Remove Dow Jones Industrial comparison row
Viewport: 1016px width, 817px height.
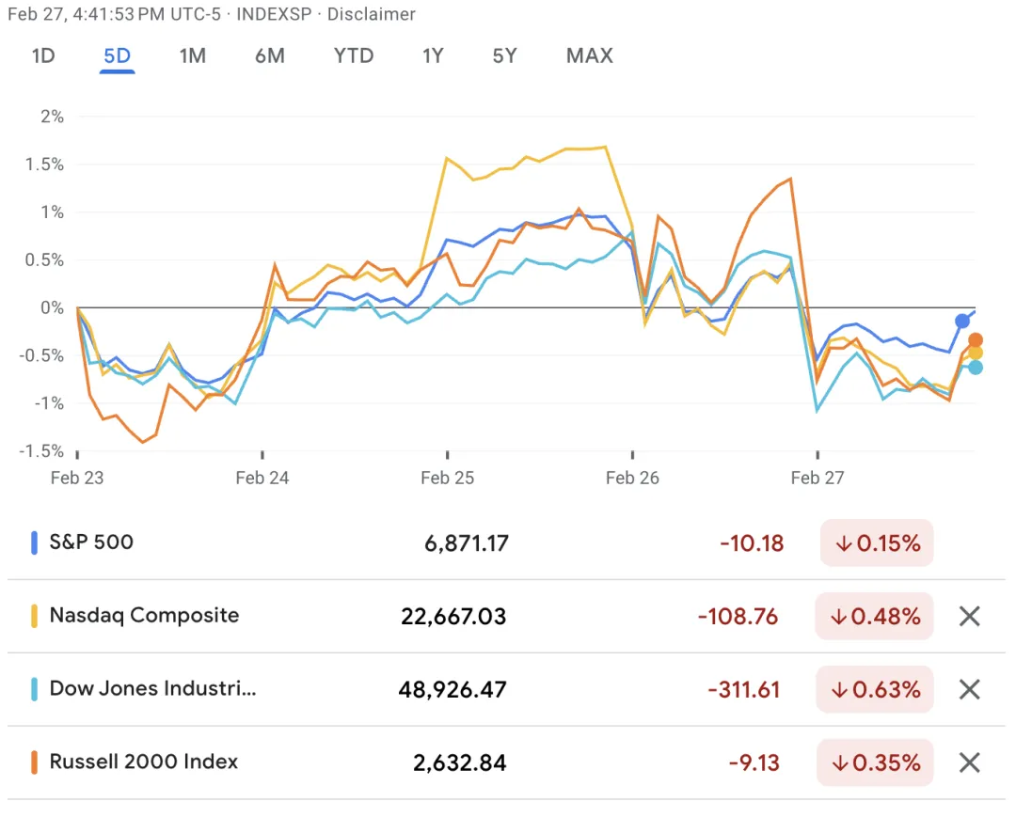pyautogui.click(x=969, y=690)
